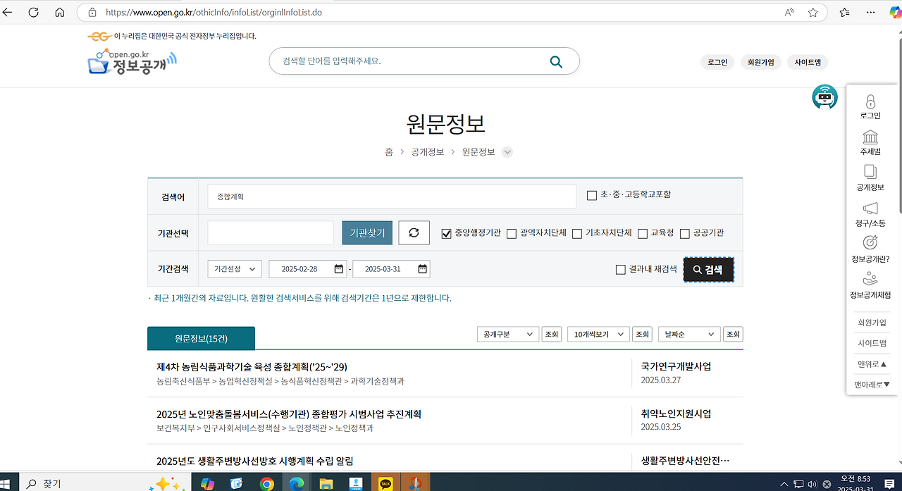The width and height of the screenshot is (902, 491).
Task: Open File Explorer from the taskbar
Action: pos(326,483)
